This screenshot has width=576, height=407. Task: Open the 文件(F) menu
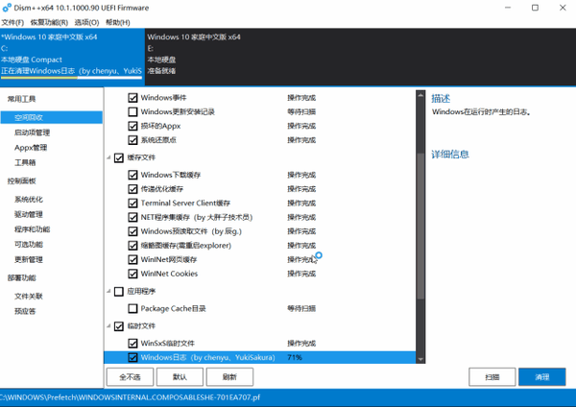[12, 22]
